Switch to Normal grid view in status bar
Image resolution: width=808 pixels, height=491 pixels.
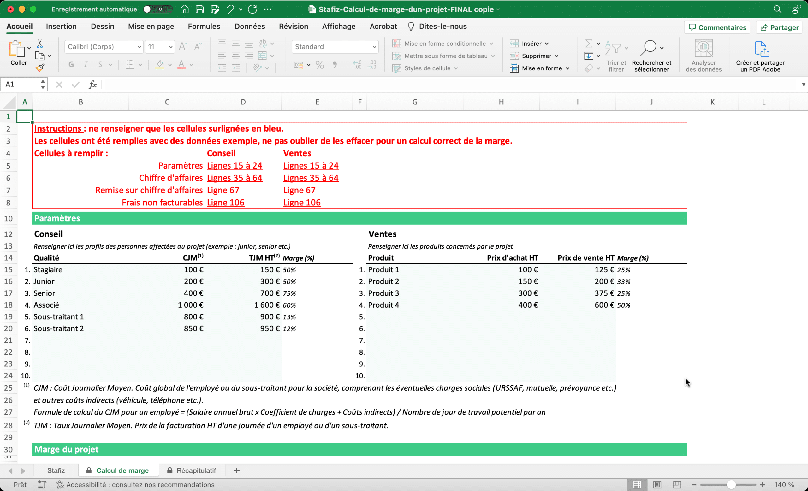click(x=637, y=484)
